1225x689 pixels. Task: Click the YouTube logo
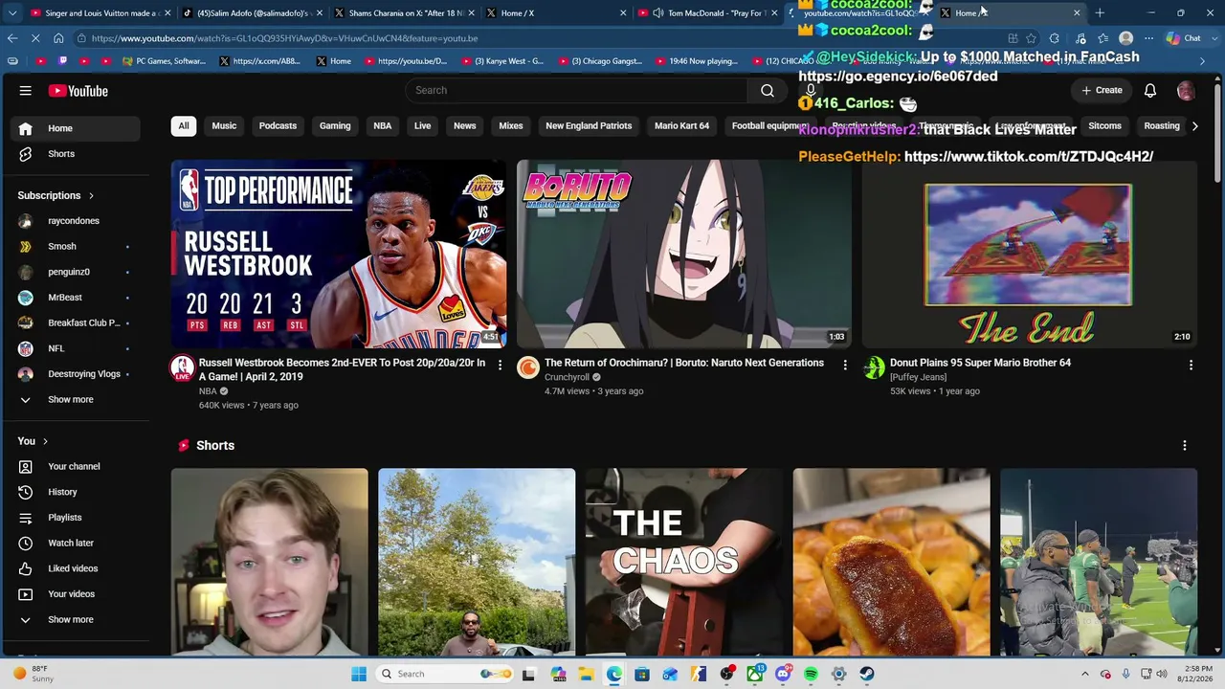pos(78,91)
